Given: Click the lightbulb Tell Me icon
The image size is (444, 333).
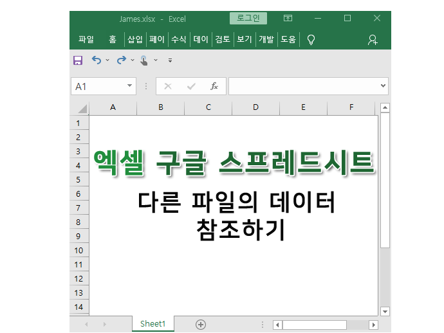Looking at the screenshot, I should click(x=311, y=40).
